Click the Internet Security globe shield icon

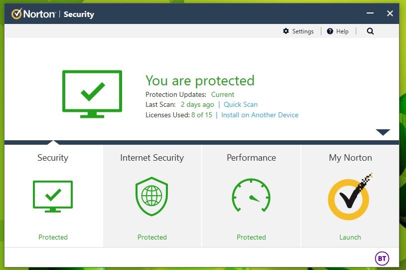[x=152, y=197]
